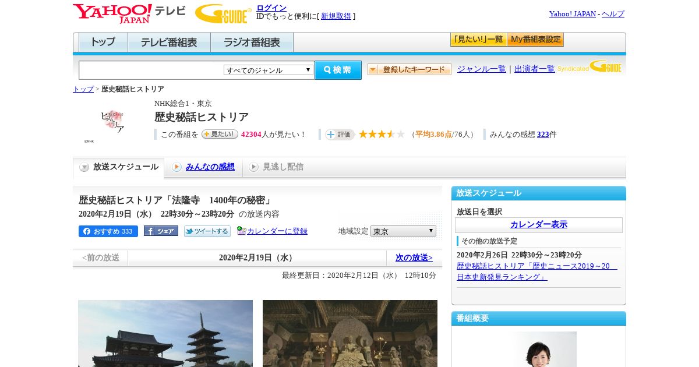Click the 放送スケジュール tab arrow icon

coord(84,167)
